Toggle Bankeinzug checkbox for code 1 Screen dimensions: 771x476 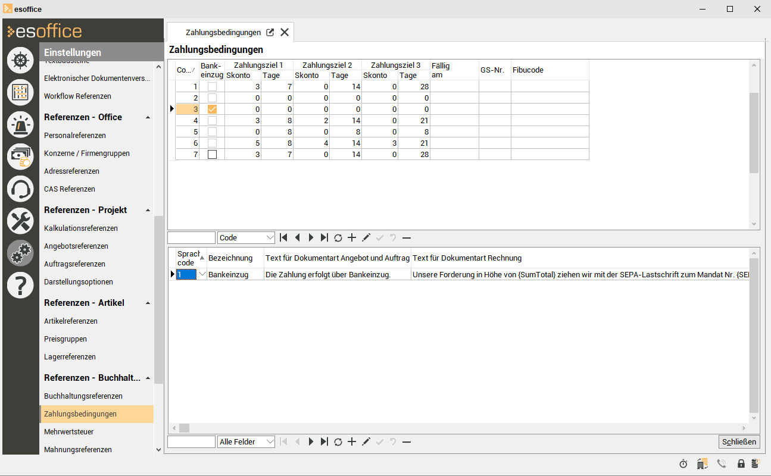coord(212,87)
